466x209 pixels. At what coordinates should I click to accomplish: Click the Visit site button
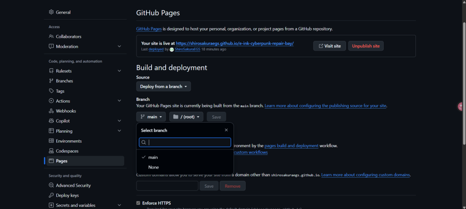[329, 46]
